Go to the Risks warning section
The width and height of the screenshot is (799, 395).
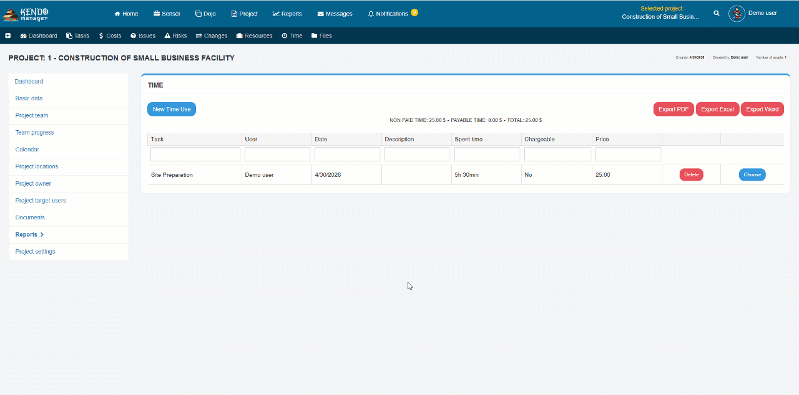(175, 36)
